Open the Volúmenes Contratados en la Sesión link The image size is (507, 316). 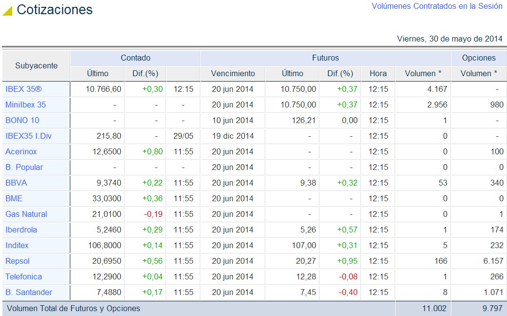[437, 6]
